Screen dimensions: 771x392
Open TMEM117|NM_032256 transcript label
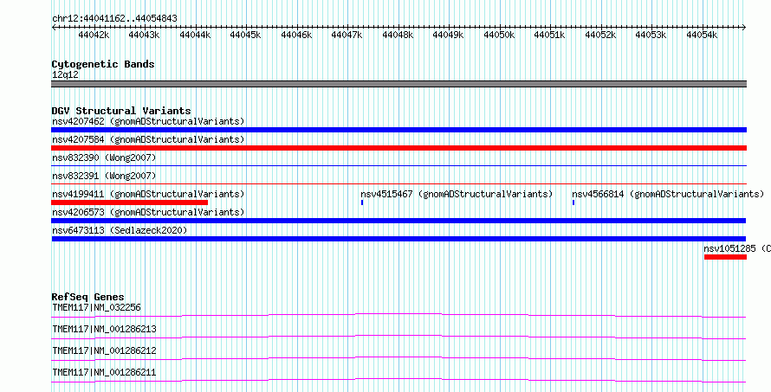point(96,308)
